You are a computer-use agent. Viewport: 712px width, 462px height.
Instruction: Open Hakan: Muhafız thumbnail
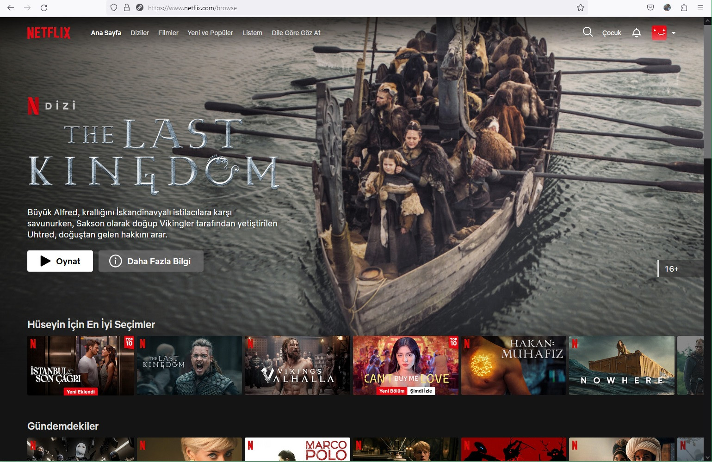pos(514,365)
